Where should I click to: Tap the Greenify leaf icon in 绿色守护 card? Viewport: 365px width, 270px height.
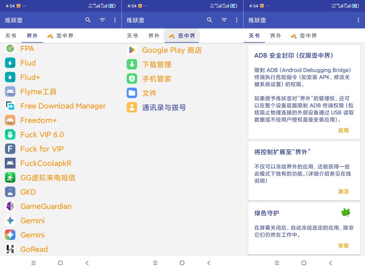pyautogui.click(x=346, y=212)
